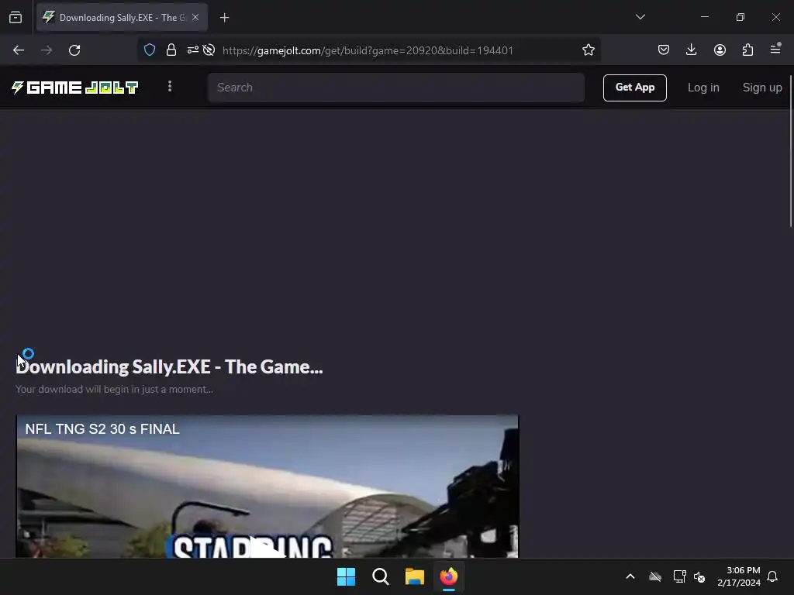
Task: Expand the list all tabs chevron
Action: point(640,17)
